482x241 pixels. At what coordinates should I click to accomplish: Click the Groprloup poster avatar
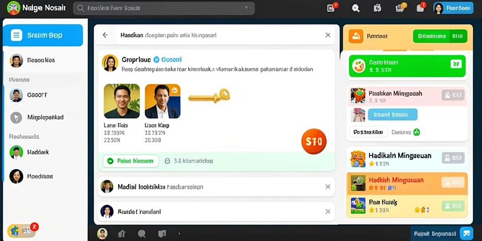click(x=110, y=63)
